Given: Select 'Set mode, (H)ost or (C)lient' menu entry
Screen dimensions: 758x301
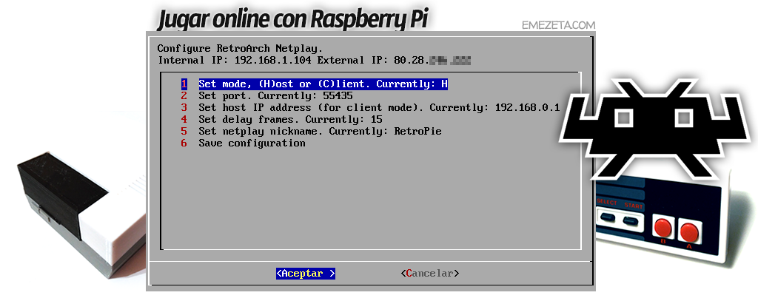Looking at the screenshot, I should (x=323, y=84).
